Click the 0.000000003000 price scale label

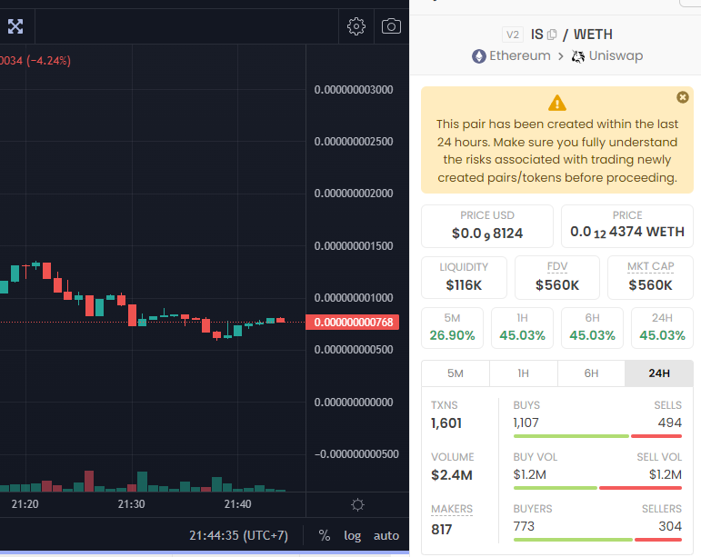[x=354, y=90]
